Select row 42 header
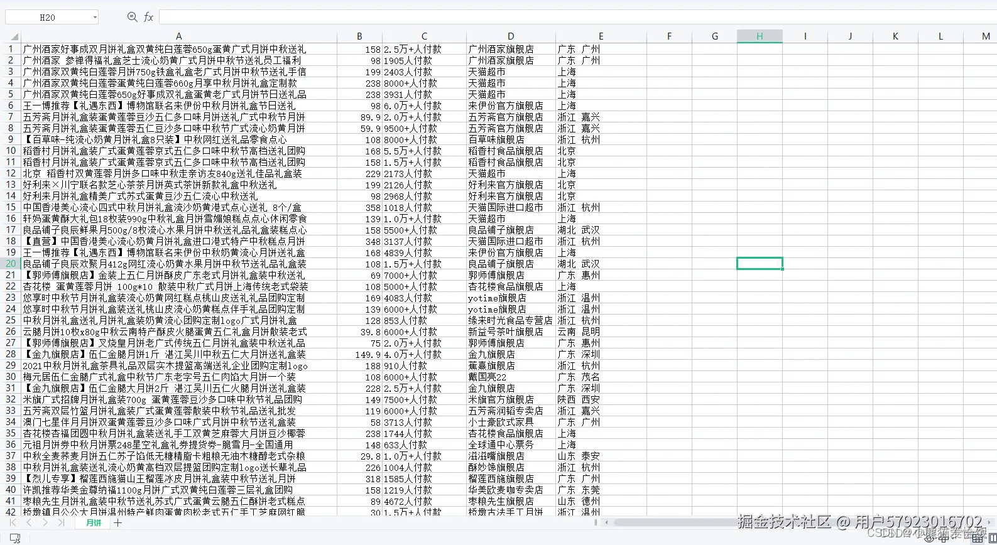997x545 pixels. coord(10,512)
